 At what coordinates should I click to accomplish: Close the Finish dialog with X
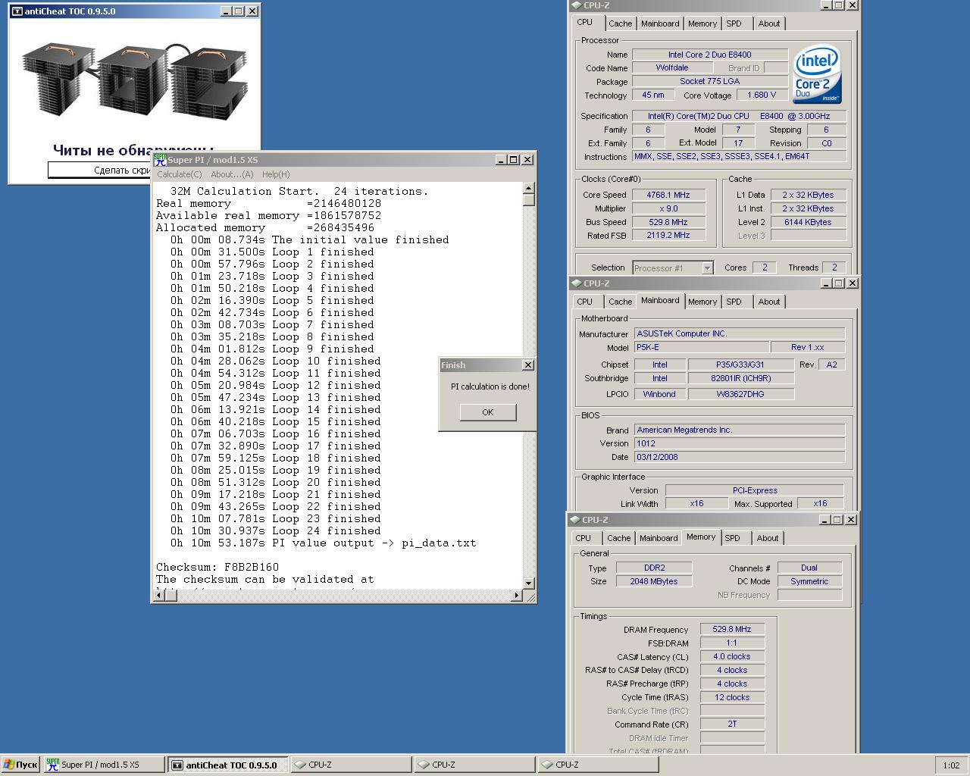point(528,365)
